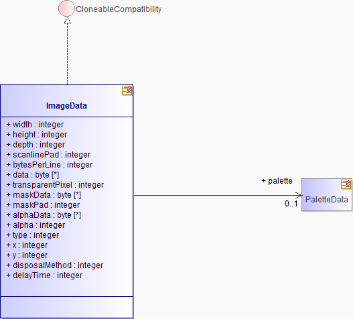Click the 0..1 multiplicity label
The width and height of the screenshot is (353, 319).
coord(291,204)
